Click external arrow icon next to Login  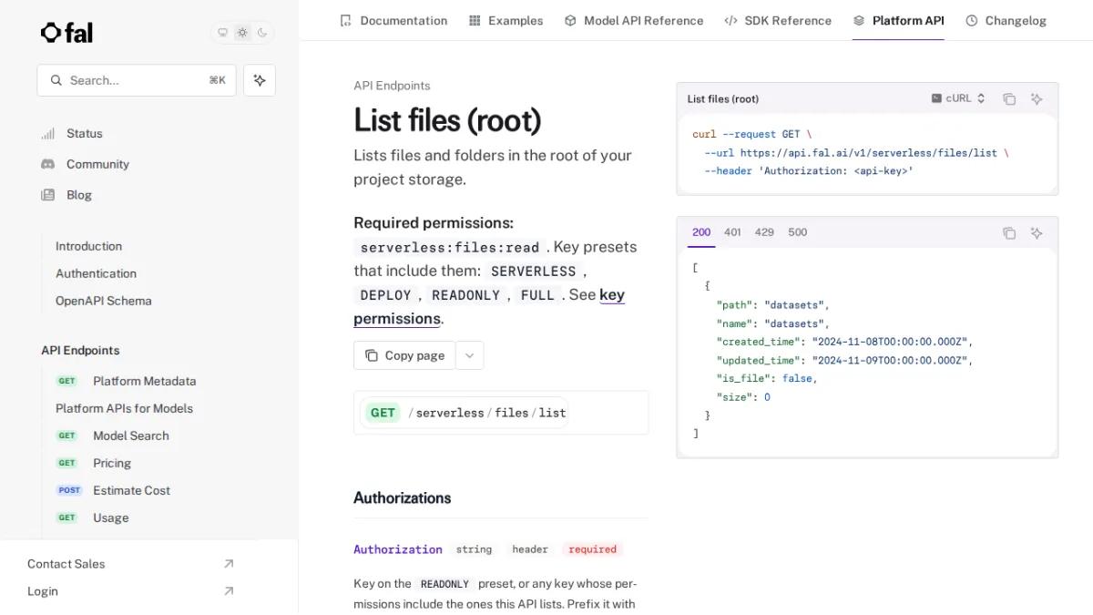[229, 591]
